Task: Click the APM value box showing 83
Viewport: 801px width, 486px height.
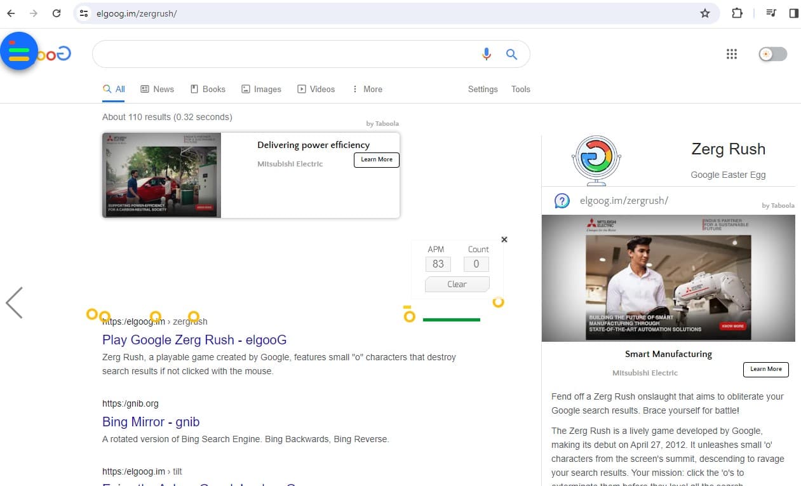Action: click(438, 264)
